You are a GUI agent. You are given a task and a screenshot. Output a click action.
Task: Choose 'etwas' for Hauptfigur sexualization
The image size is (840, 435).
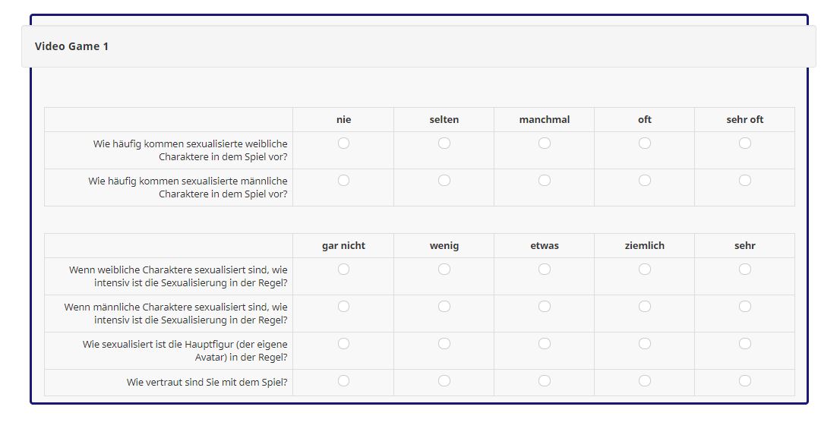[x=544, y=343]
